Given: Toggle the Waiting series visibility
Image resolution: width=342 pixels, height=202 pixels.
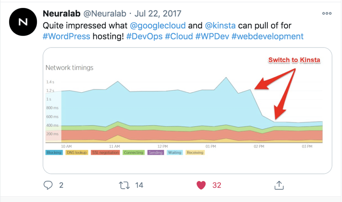Looking at the screenshot, I should (174, 152).
